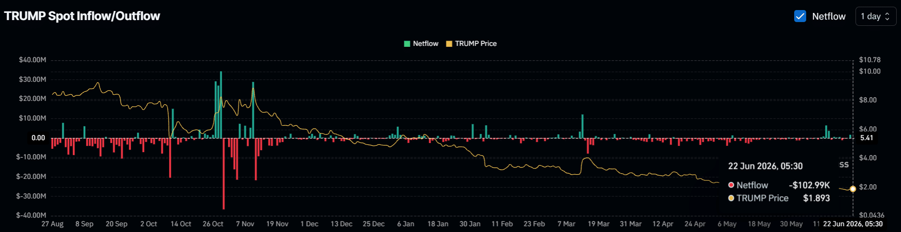Click the $40.00M axis label

(x=33, y=60)
